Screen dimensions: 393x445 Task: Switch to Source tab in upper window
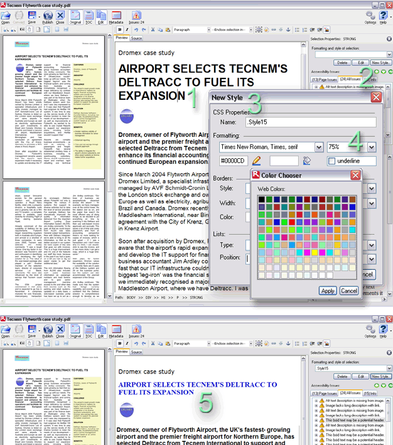pyautogui.click(x=136, y=38)
